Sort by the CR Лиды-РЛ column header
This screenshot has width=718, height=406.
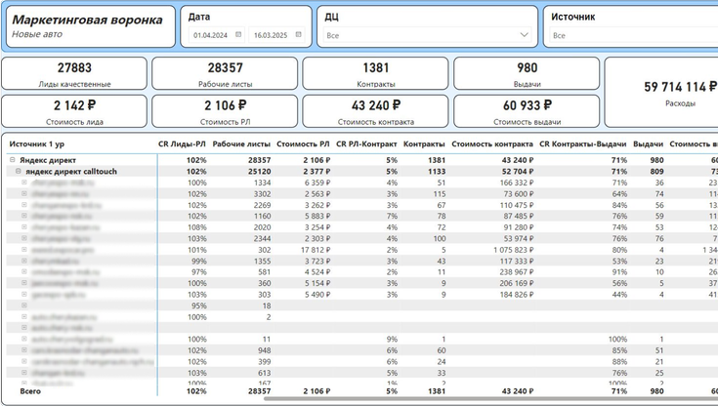[182, 144]
